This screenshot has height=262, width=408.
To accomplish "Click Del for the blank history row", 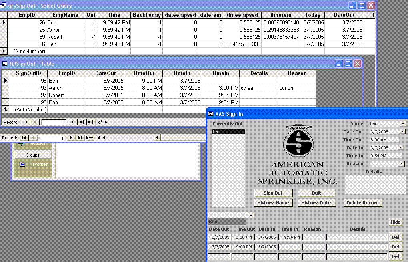I will (396, 256).
